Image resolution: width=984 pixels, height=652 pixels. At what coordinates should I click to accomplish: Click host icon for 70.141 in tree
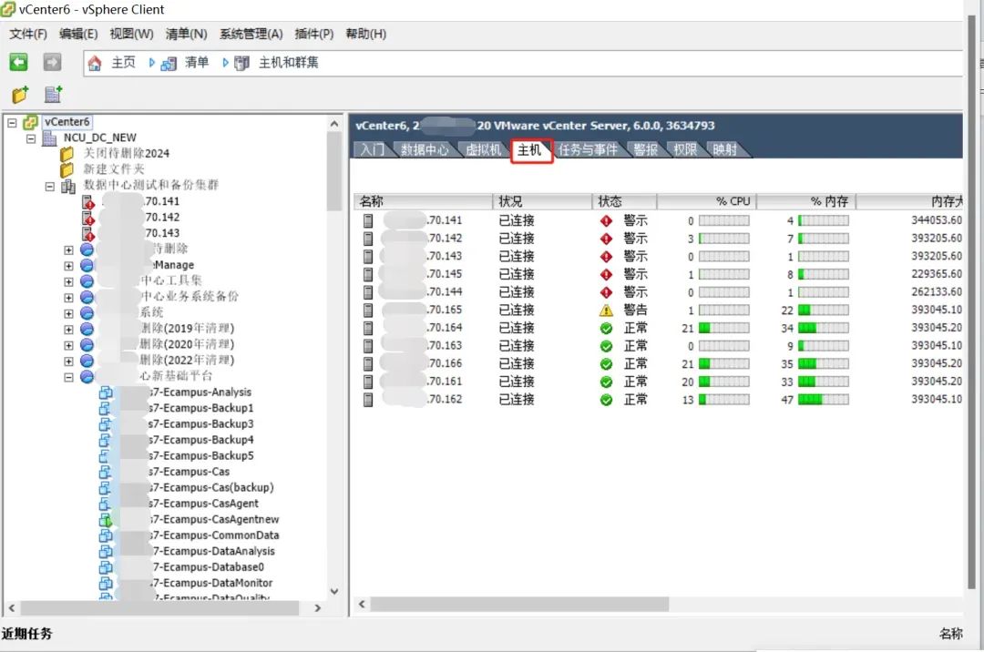point(87,202)
